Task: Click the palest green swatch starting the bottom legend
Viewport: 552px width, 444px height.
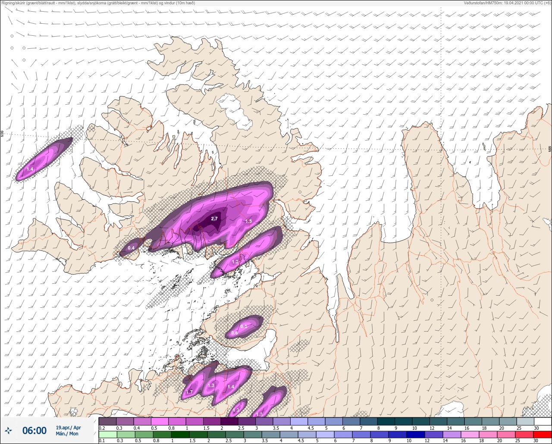Action: (107, 435)
